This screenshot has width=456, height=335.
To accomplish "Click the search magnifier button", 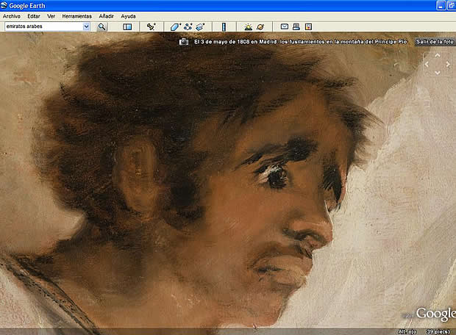I will click(102, 26).
